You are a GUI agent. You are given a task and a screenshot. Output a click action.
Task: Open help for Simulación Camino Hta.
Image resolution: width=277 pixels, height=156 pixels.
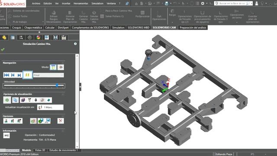click(x=75, y=44)
